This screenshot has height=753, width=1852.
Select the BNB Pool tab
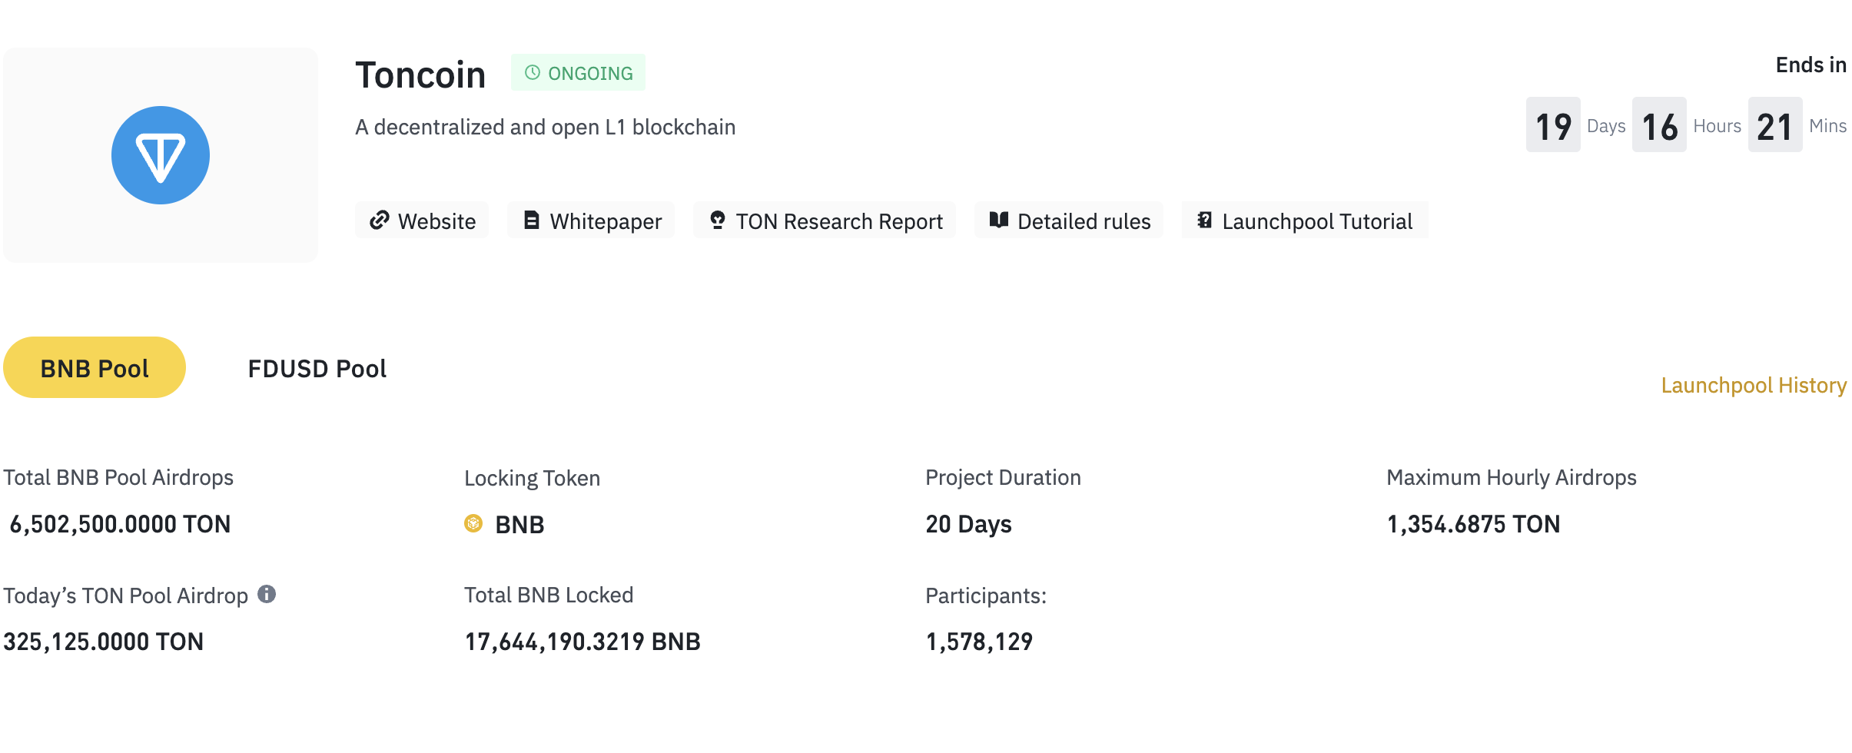(x=95, y=367)
